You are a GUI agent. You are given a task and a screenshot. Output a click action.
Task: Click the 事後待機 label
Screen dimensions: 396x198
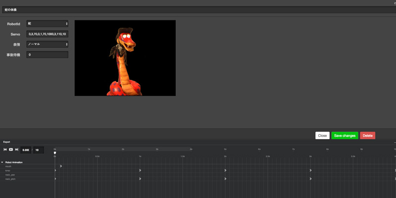click(13, 55)
